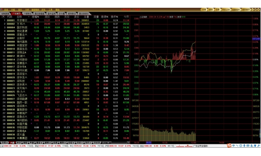Expand the 分类 category tab at bottom
This screenshot has width=261, height=156.
click(x=3, y=143)
